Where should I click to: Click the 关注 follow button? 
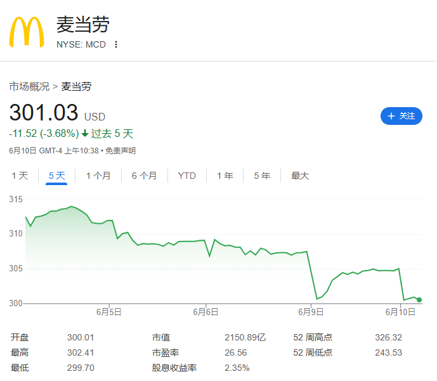click(401, 116)
